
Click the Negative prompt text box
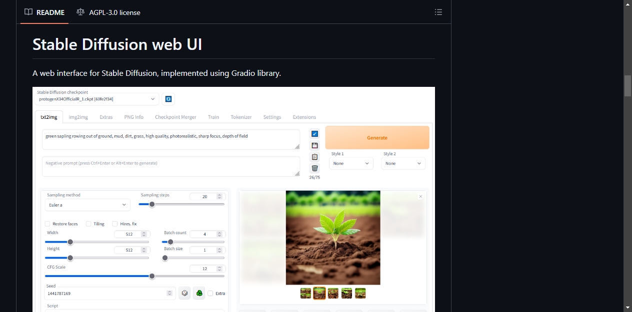(x=171, y=166)
